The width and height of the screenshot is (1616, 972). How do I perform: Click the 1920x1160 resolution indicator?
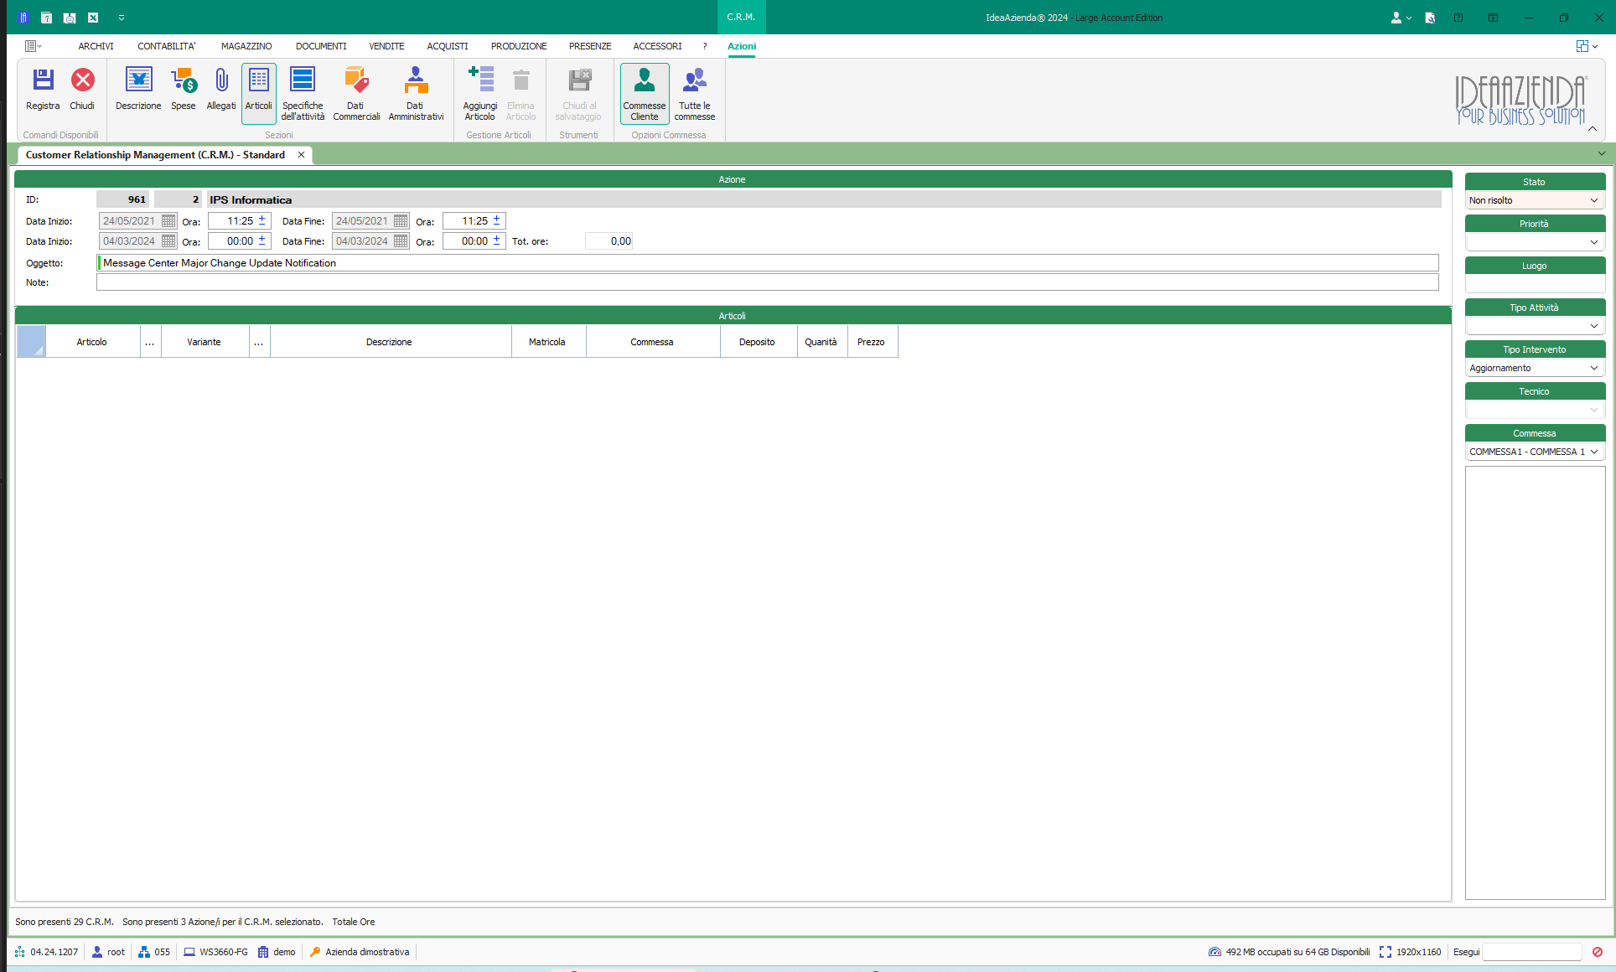(x=1411, y=952)
